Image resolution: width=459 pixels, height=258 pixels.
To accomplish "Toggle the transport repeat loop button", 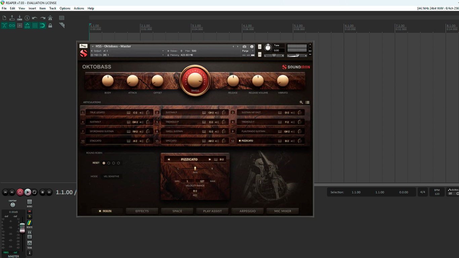I will point(34,192).
